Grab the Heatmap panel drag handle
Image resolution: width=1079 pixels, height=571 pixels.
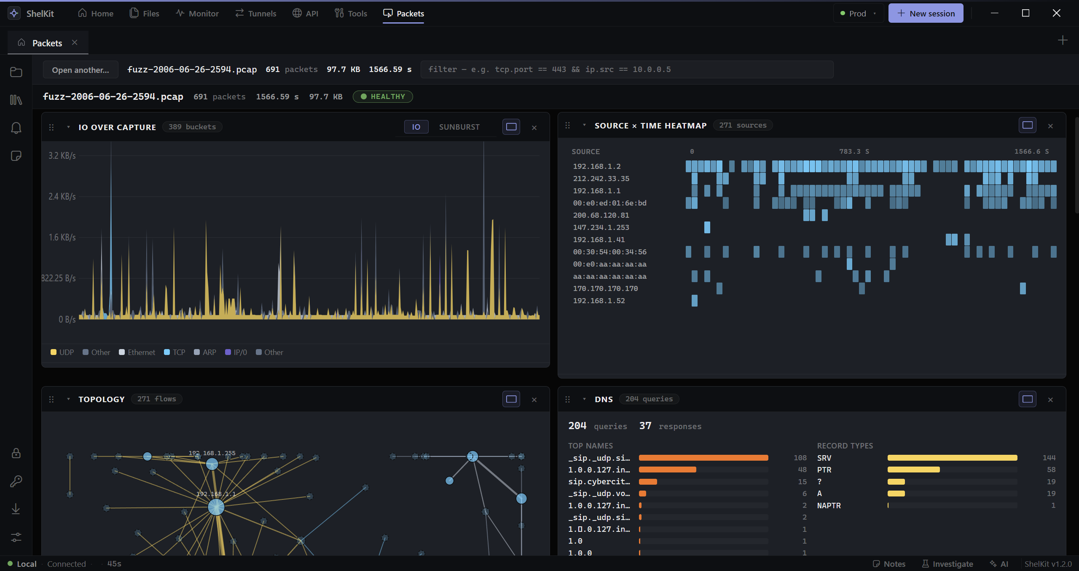coord(568,125)
